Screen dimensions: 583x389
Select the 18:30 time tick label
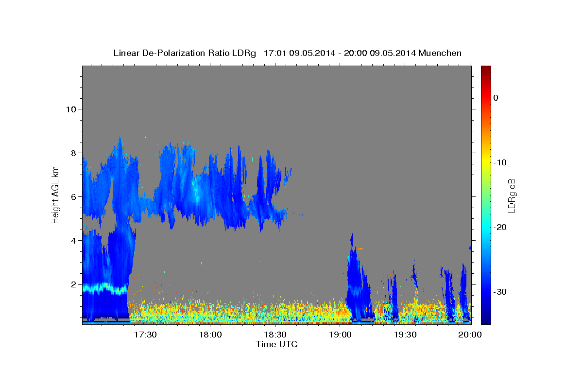(275, 335)
